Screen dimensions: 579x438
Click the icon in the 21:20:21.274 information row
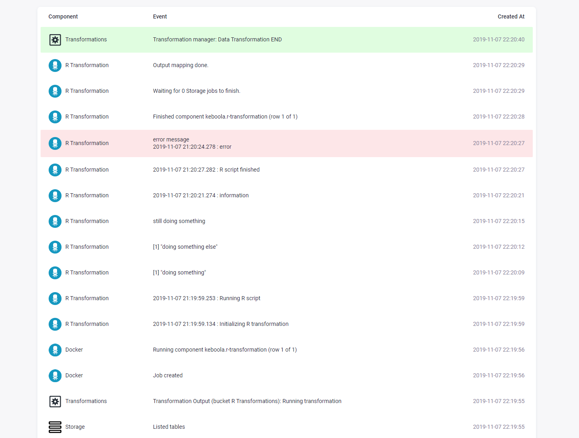pyautogui.click(x=55, y=196)
